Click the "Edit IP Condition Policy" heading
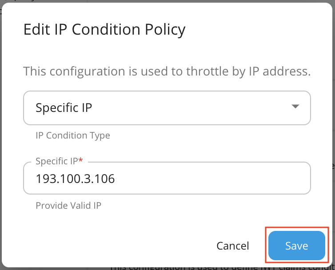The height and width of the screenshot is (270, 335). (104, 30)
